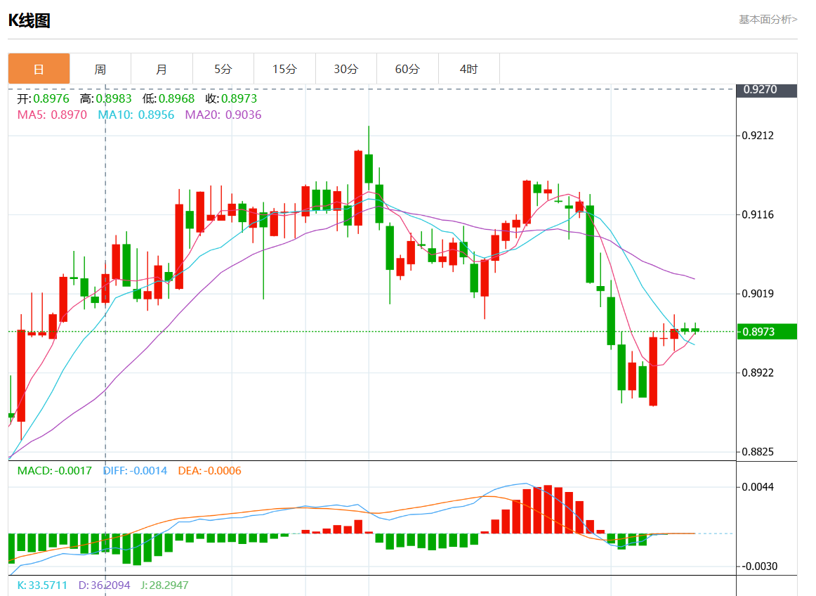This screenshot has width=816, height=596.
Task: Click the 0.0044 MACD axis label
Action: click(758, 487)
